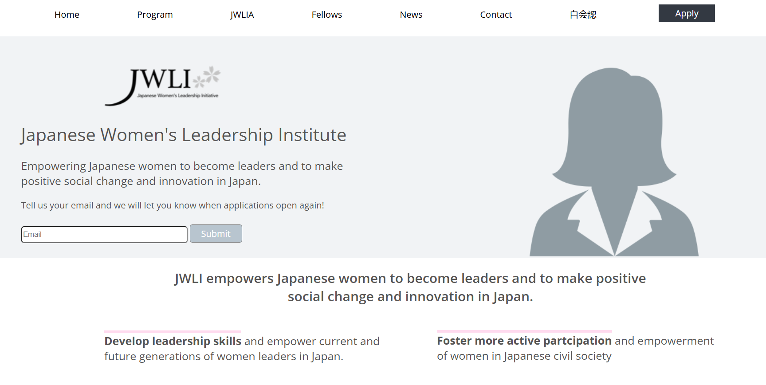Click the JWLI logo image
The width and height of the screenshot is (766, 385).
coord(162,86)
